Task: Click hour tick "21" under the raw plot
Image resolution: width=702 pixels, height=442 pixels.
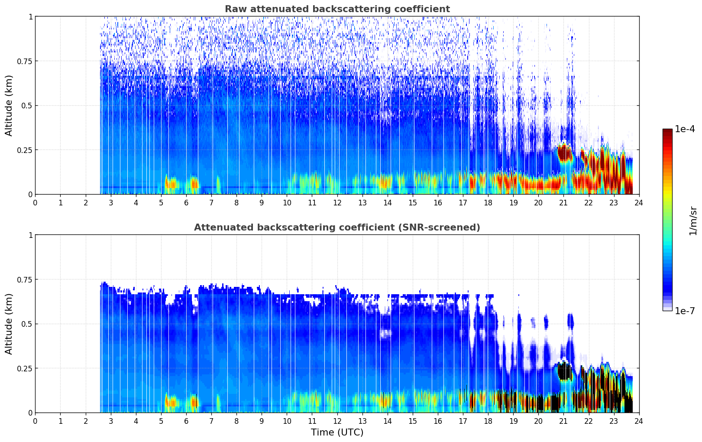Action: click(563, 202)
